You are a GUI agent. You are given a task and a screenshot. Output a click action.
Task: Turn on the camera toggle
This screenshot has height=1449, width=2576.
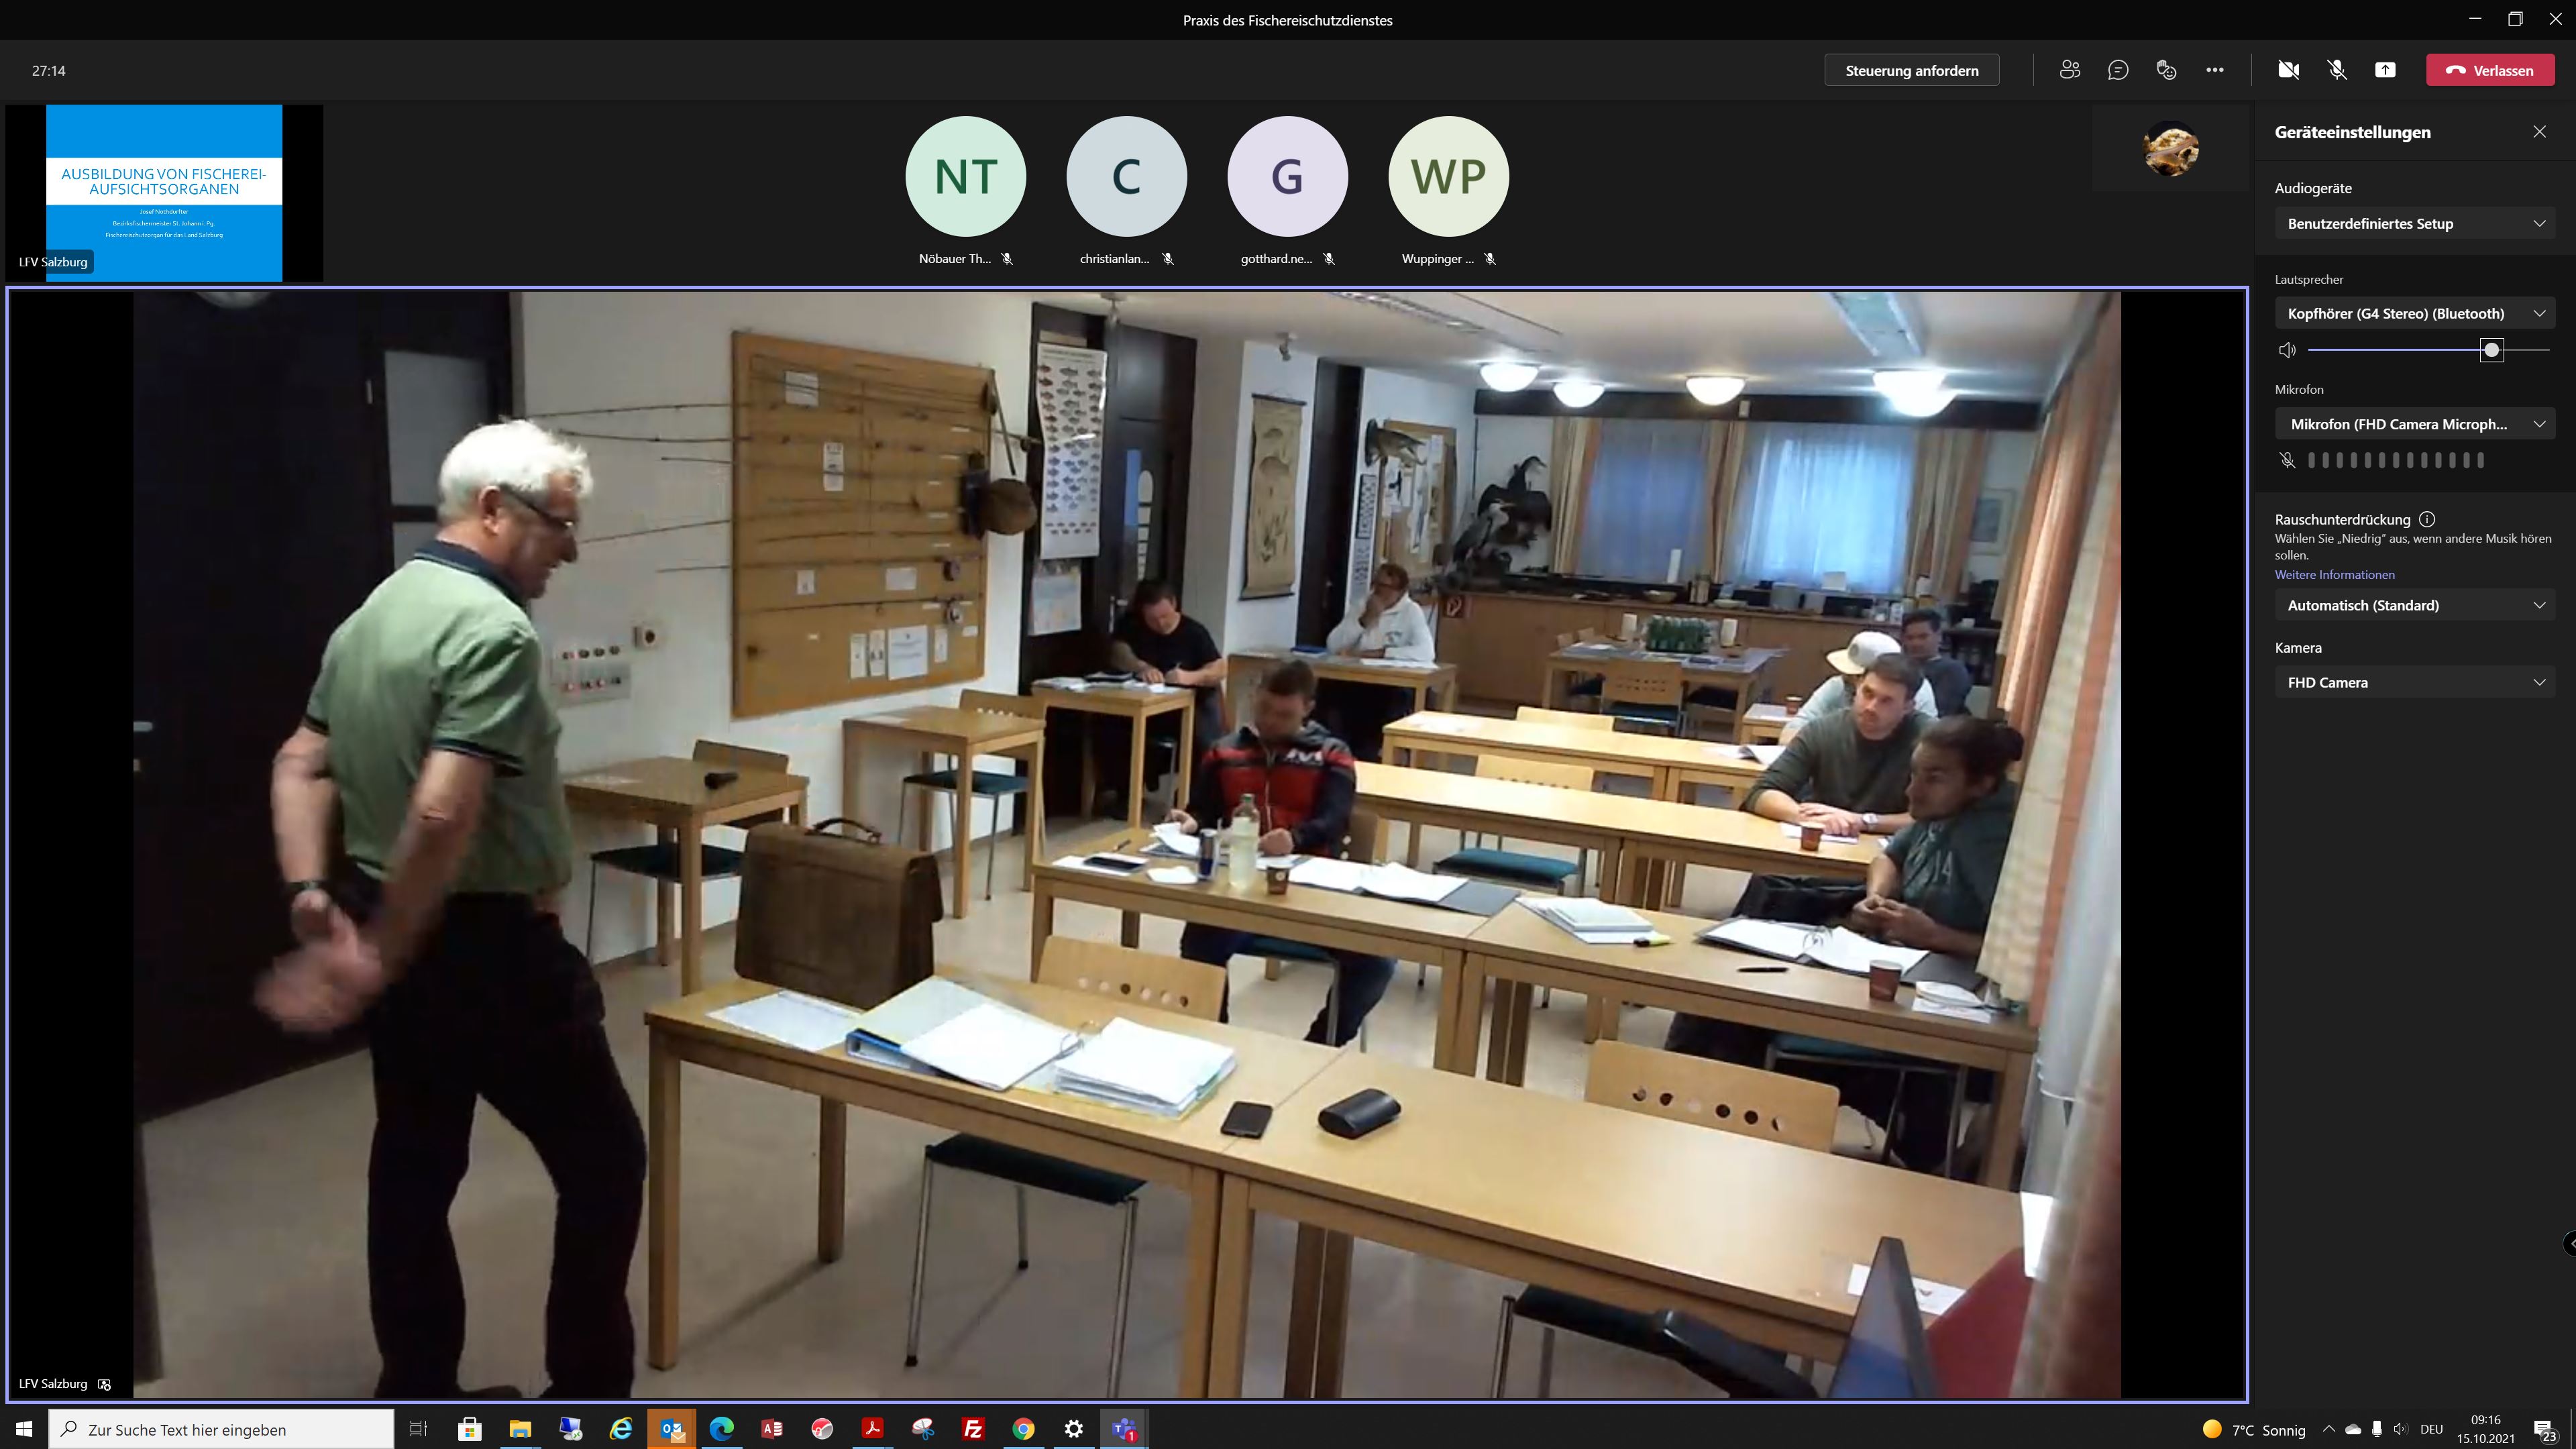pyautogui.click(x=2288, y=70)
